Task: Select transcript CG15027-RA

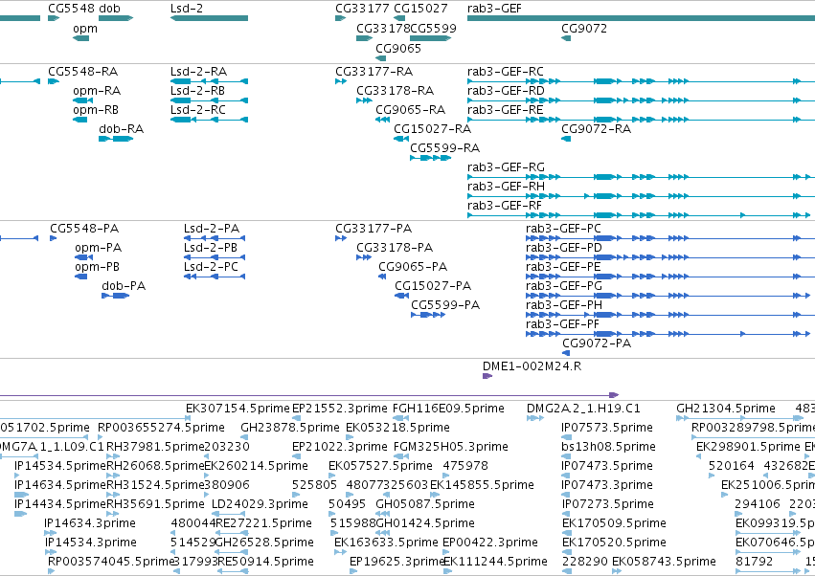Action: pos(433,129)
